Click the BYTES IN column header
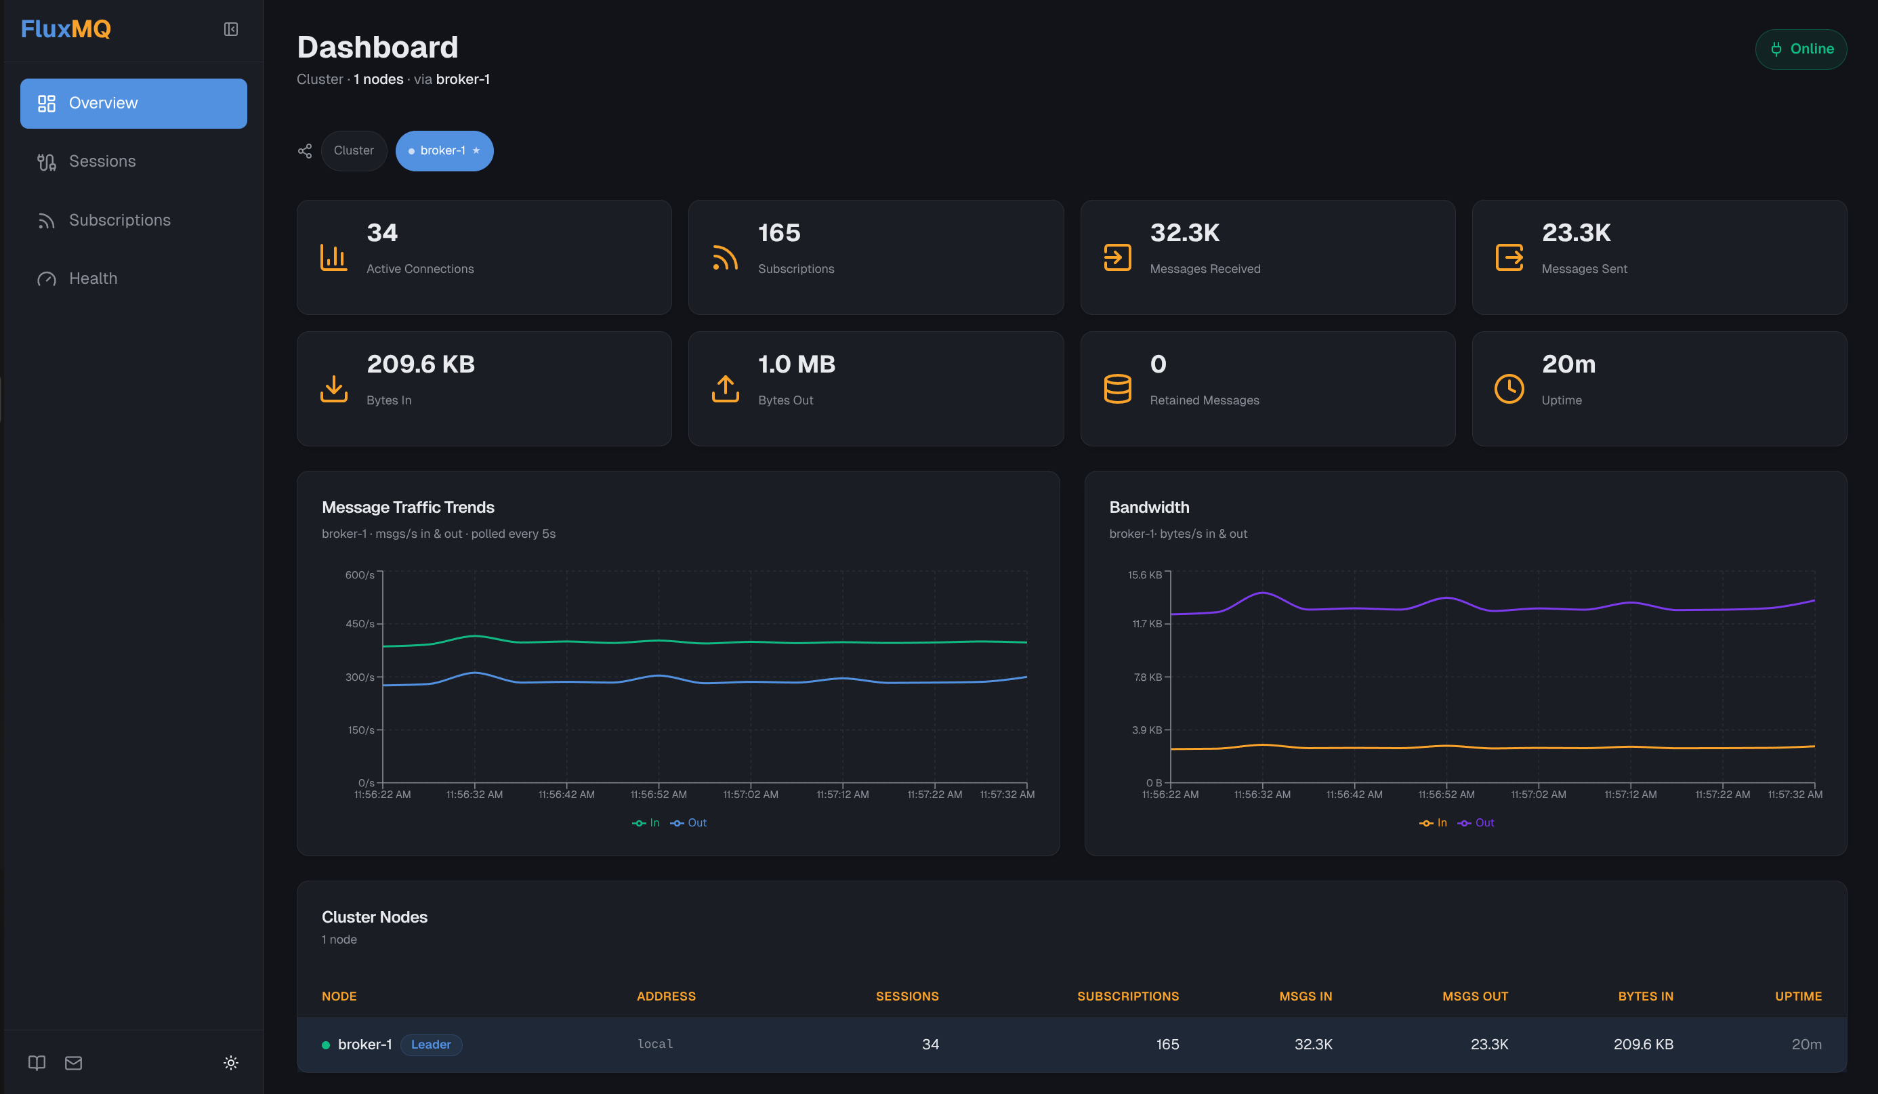Viewport: 1878px width, 1094px height. 1646,996
